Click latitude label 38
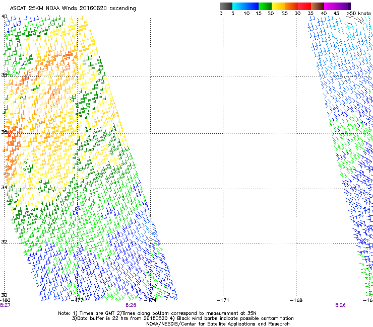This screenshot has width=373, height=327. pyautogui.click(x=4, y=75)
